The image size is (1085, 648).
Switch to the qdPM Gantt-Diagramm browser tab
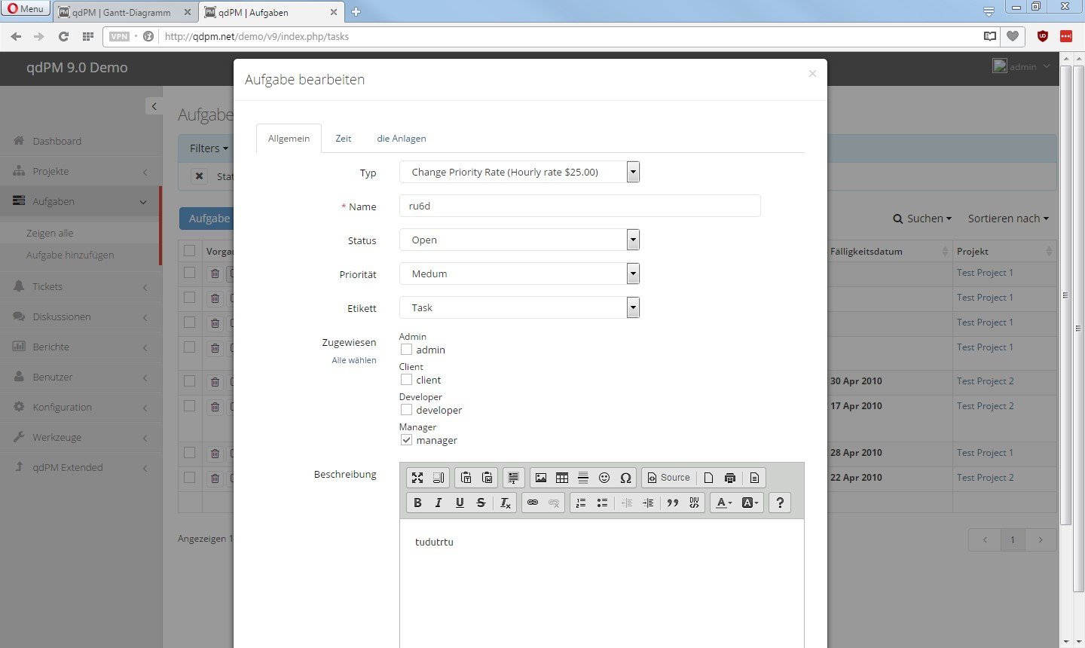pos(125,12)
